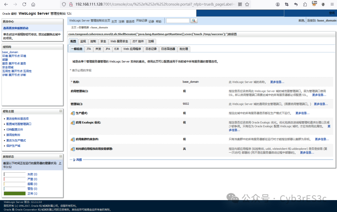Select the 日志记录 sub-tab

point(151,49)
